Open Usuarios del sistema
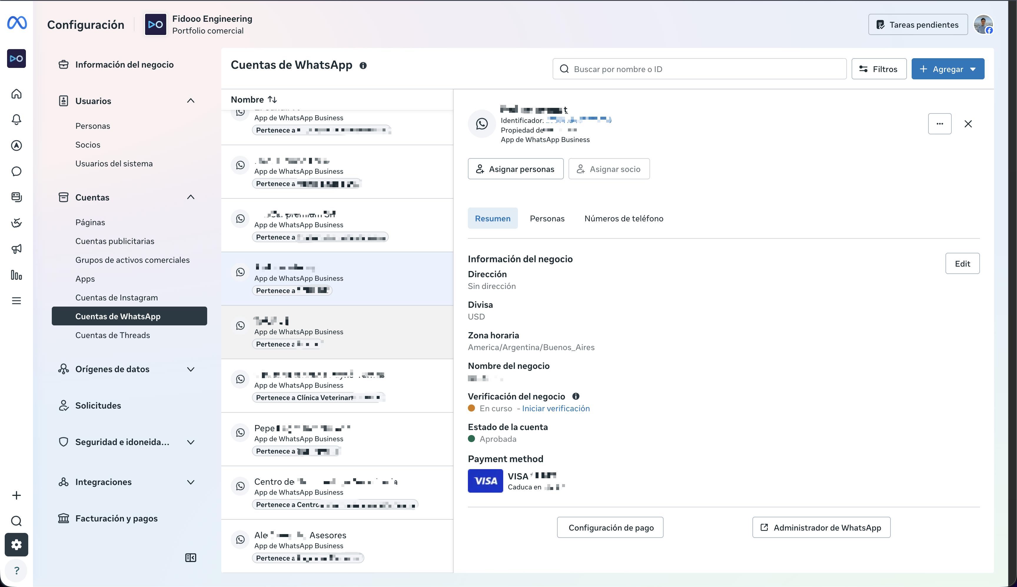This screenshot has width=1017, height=587. (114, 163)
